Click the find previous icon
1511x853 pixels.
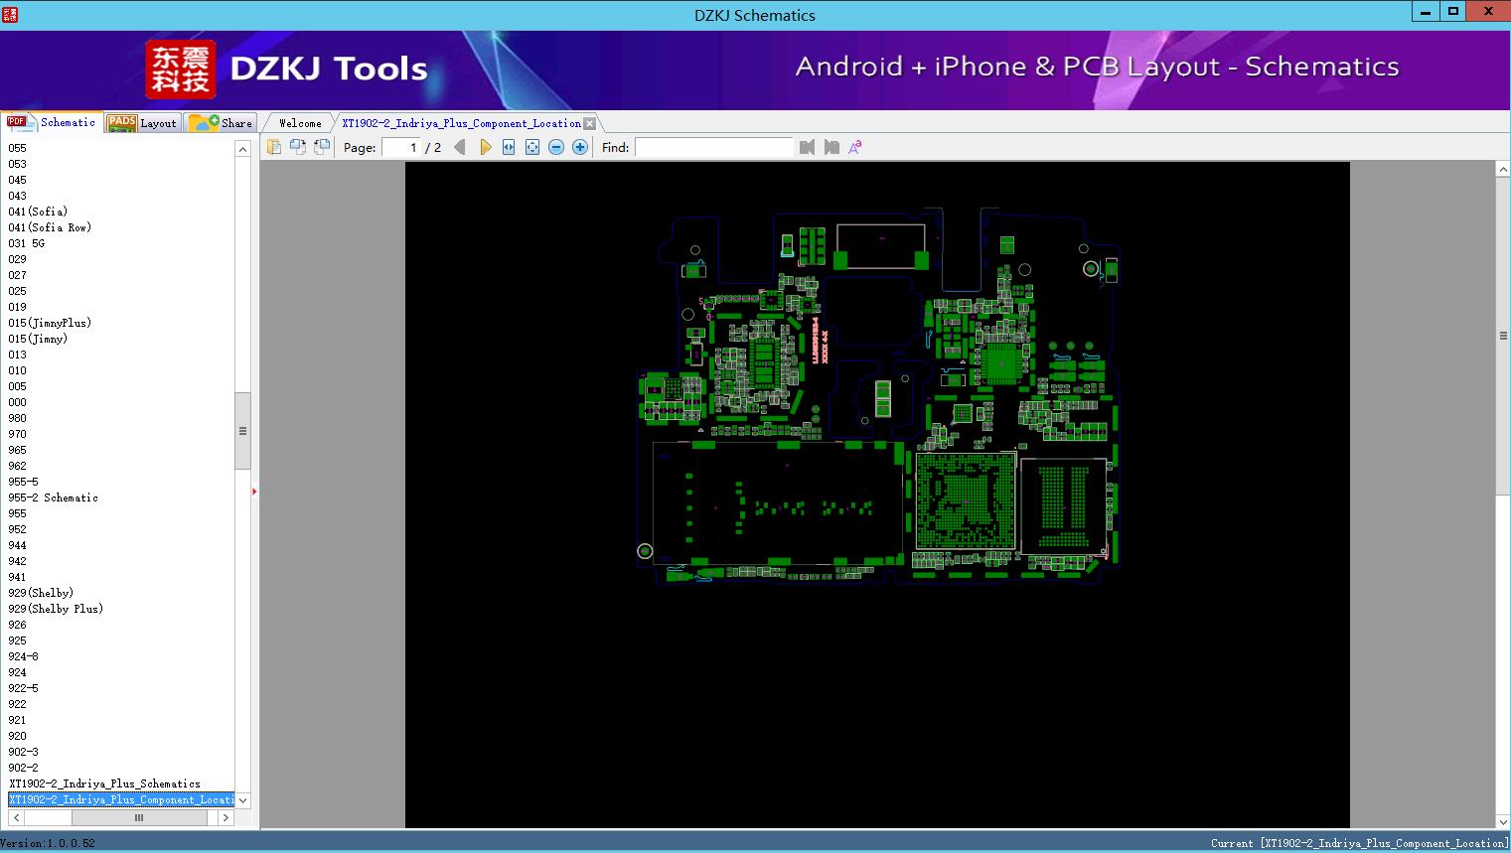(x=807, y=147)
